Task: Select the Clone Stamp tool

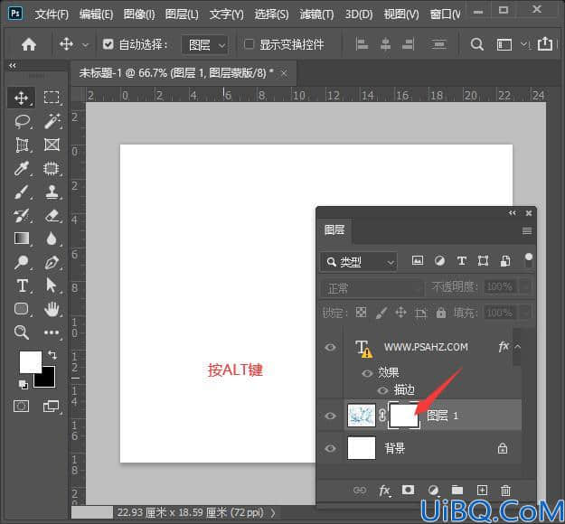Action: [x=52, y=192]
